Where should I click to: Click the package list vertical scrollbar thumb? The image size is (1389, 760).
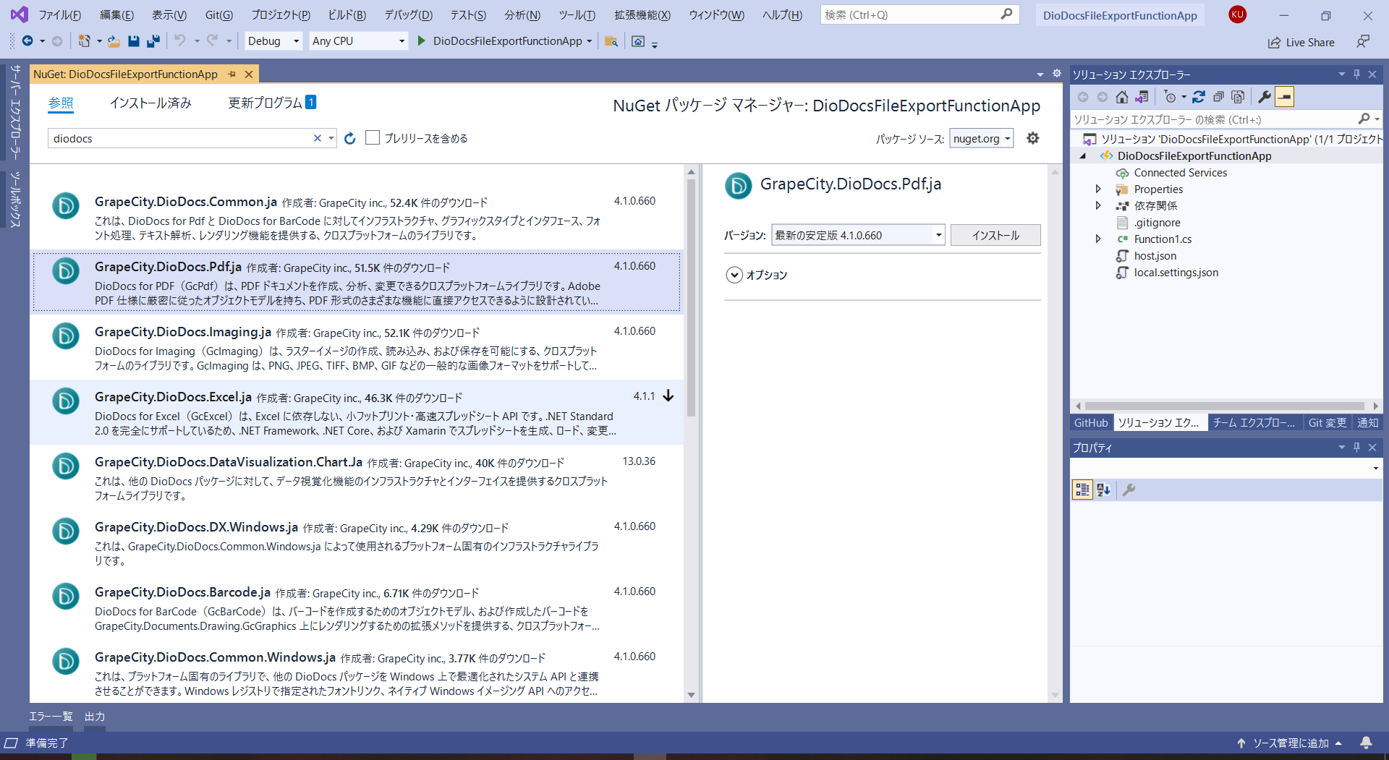click(x=691, y=296)
